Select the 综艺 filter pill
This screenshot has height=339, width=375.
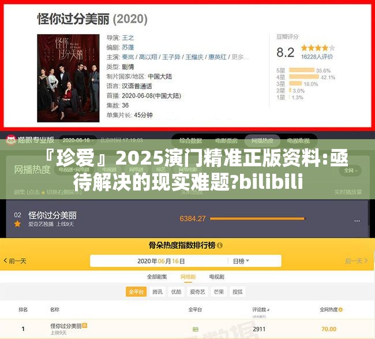pos(161,170)
